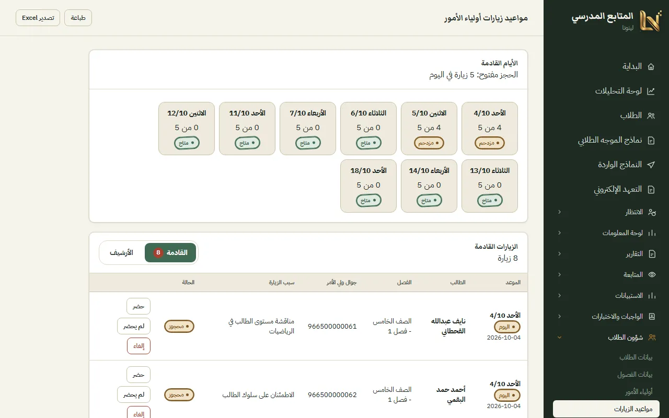Click the file icon for التعهد الإلكتروني
The width and height of the screenshot is (669, 418).
click(651, 189)
